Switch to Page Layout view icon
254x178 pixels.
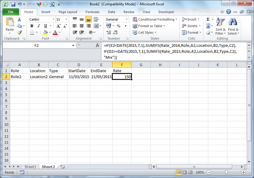pos(185,172)
